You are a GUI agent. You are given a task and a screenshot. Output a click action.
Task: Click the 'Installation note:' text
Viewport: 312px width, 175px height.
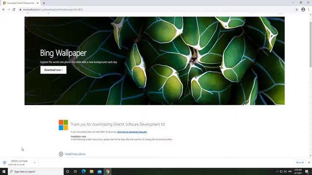(78, 137)
